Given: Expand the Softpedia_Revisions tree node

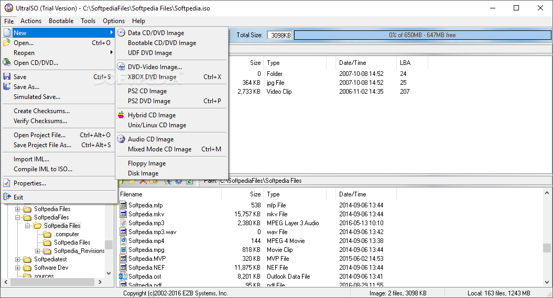Looking at the screenshot, I should click(37, 251).
